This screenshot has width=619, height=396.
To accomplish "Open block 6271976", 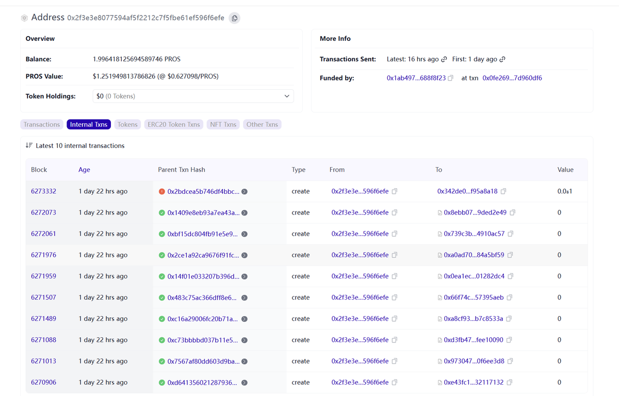I will click(43, 255).
